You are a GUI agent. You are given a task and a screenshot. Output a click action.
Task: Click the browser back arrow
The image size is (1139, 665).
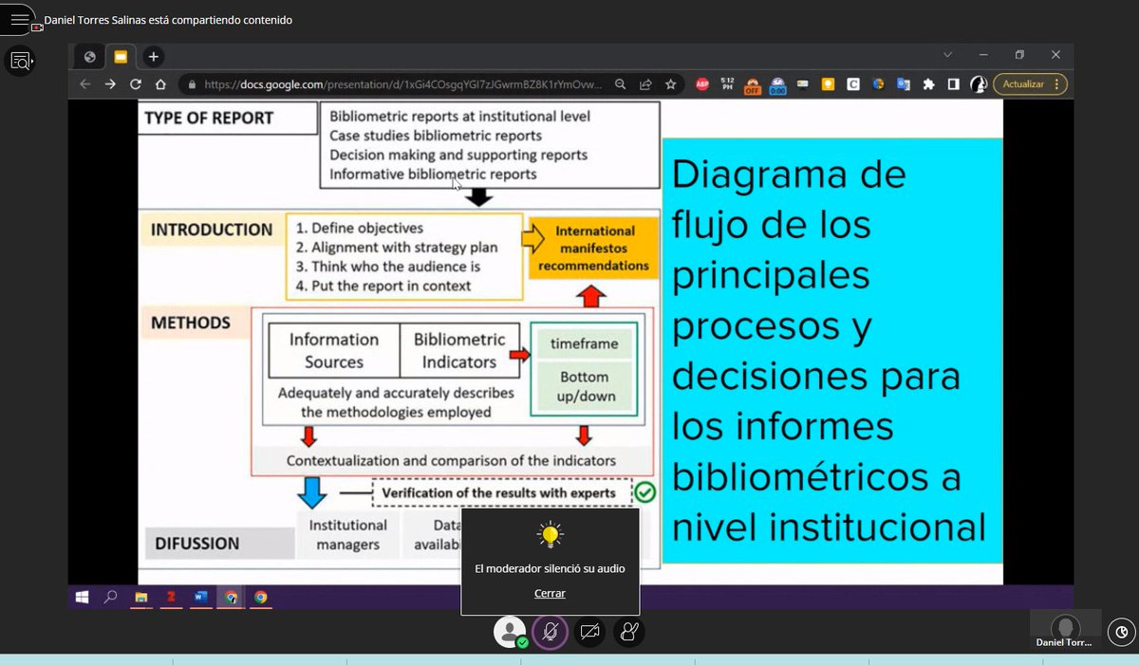85,84
